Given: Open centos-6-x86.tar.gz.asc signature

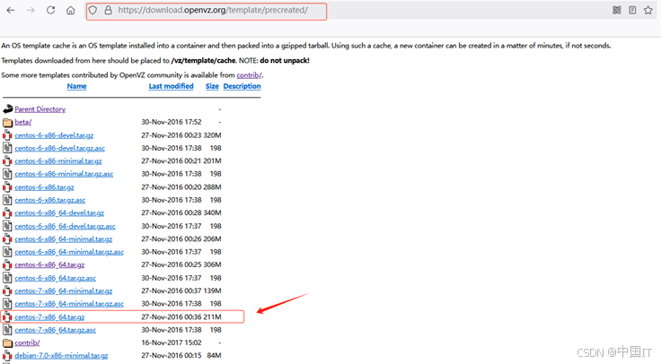Looking at the screenshot, I should click(50, 200).
